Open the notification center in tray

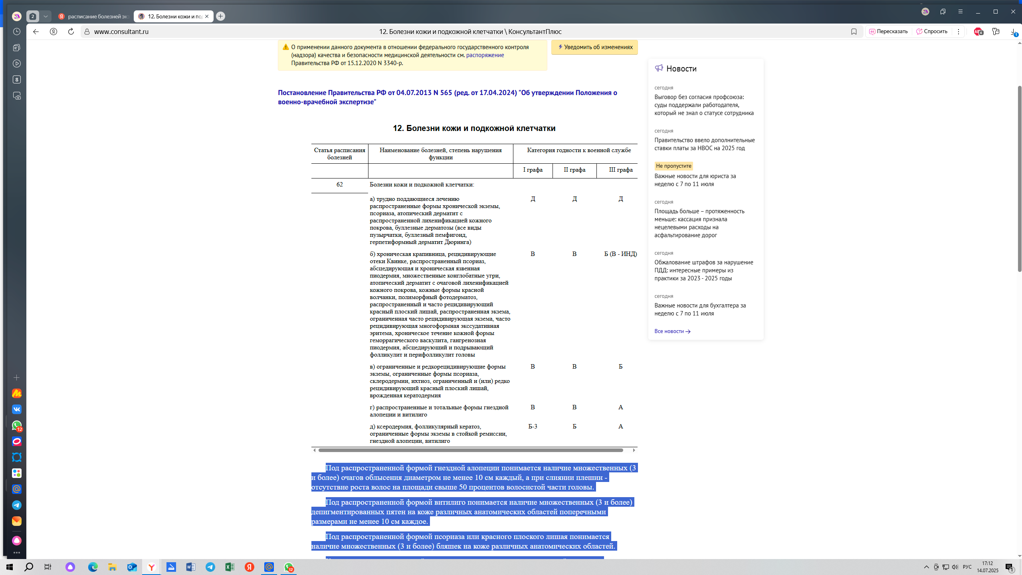(x=1010, y=567)
